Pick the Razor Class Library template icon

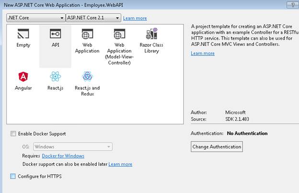(x=151, y=33)
